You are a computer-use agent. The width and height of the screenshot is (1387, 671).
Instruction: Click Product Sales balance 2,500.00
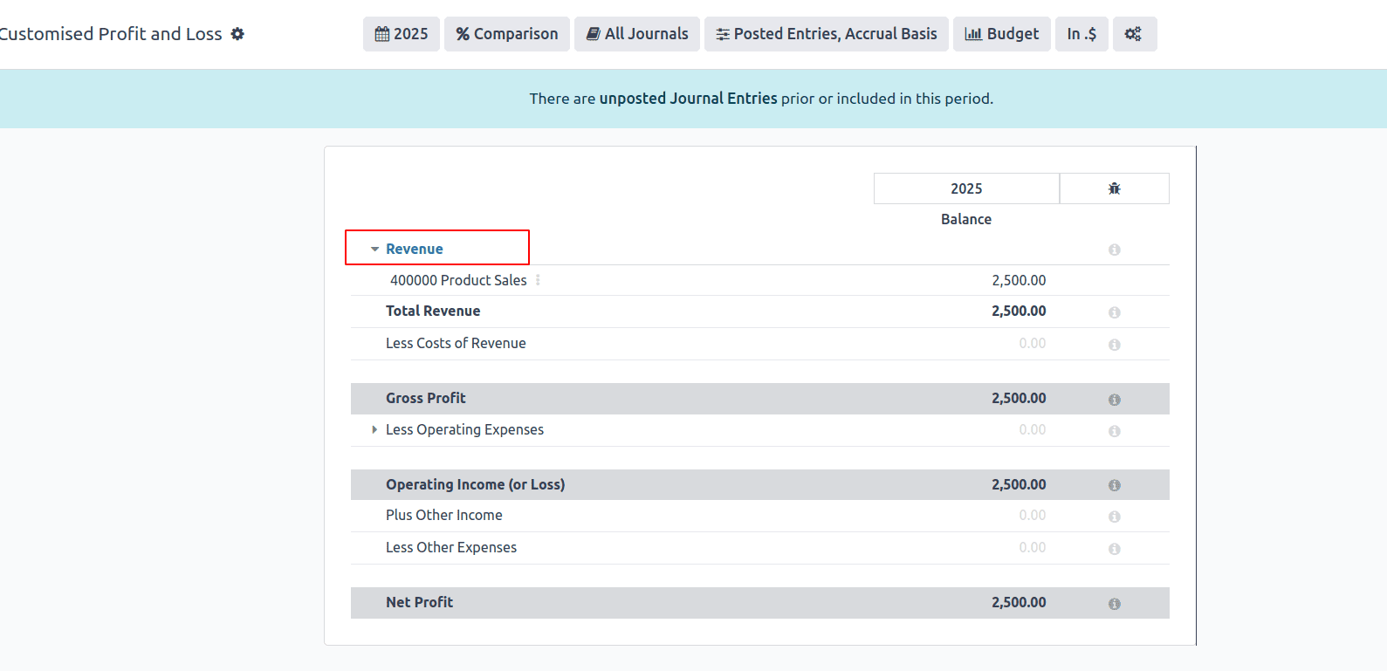[1019, 280]
